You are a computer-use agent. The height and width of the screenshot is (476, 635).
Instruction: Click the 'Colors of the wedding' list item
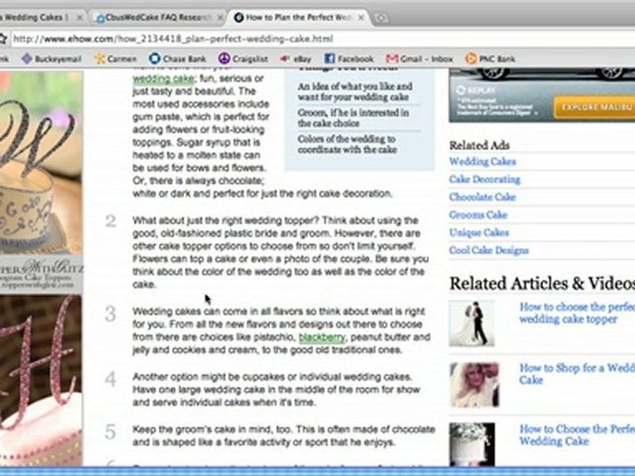point(347,144)
